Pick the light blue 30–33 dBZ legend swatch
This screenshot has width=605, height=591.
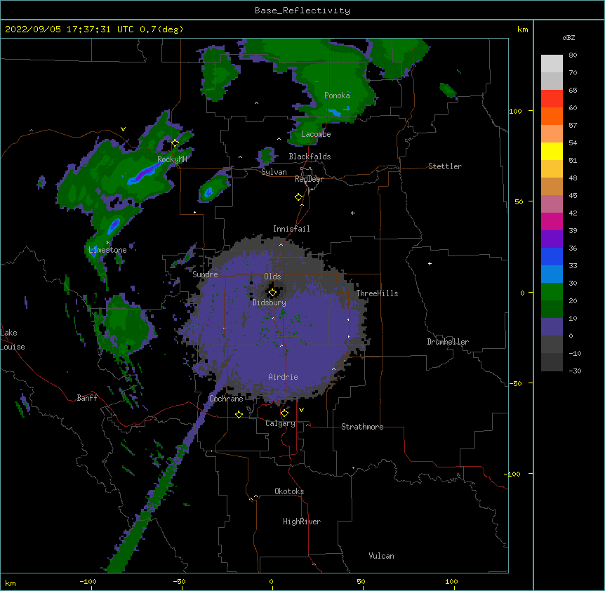point(552,274)
